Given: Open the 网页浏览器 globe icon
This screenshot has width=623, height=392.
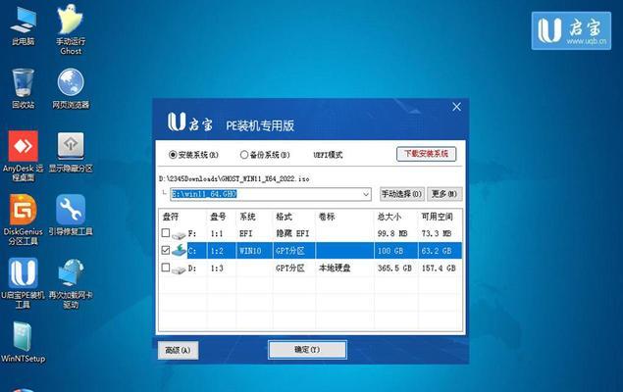Looking at the screenshot, I should [71, 88].
